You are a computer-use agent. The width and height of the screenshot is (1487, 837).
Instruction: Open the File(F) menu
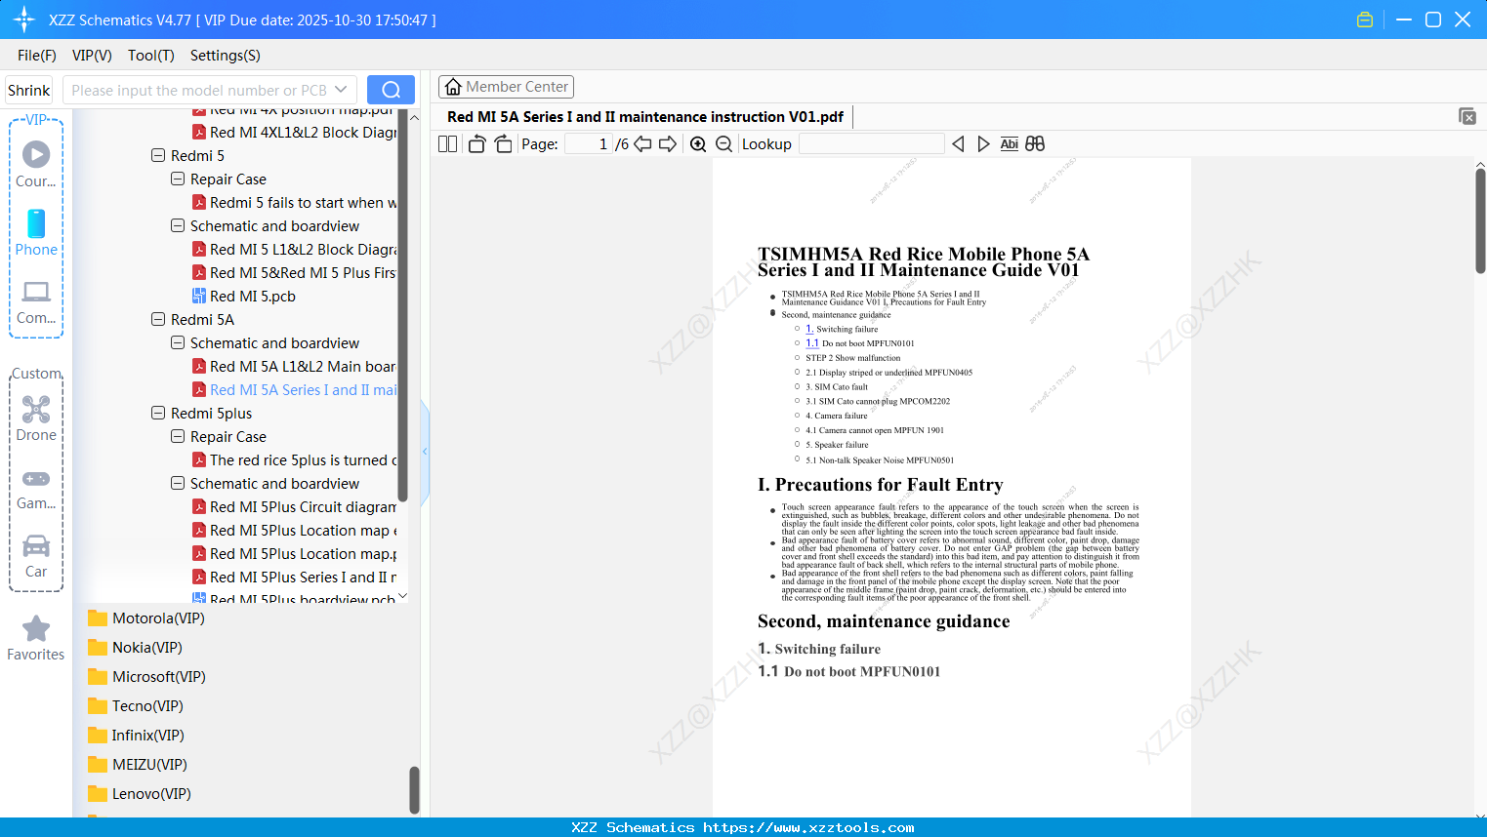37,56
